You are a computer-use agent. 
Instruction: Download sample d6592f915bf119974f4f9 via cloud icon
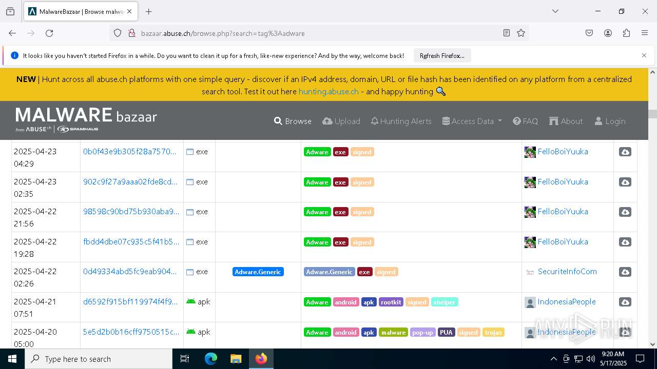click(x=625, y=302)
